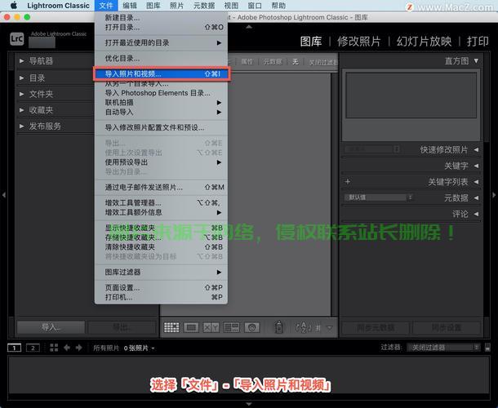
Task: Open the Apple menu
Action: pyautogui.click(x=14, y=6)
